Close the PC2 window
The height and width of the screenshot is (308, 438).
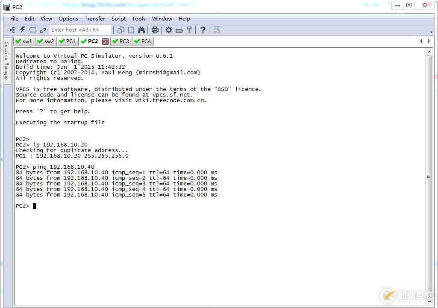425,5
